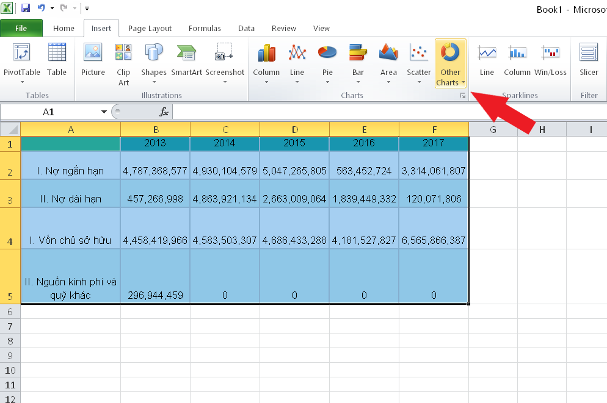Open the Formulas tab
607x403 pixels.
[x=205, y=28]
